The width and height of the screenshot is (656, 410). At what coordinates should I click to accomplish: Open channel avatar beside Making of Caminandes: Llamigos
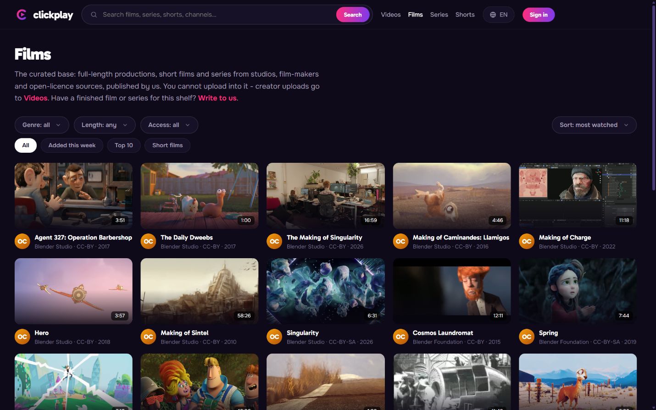(400, 241)
